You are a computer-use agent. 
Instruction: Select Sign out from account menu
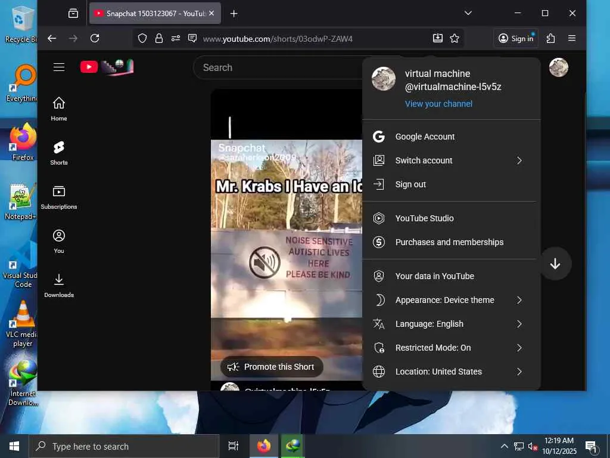pyautogui.click(x=452, y=184)
